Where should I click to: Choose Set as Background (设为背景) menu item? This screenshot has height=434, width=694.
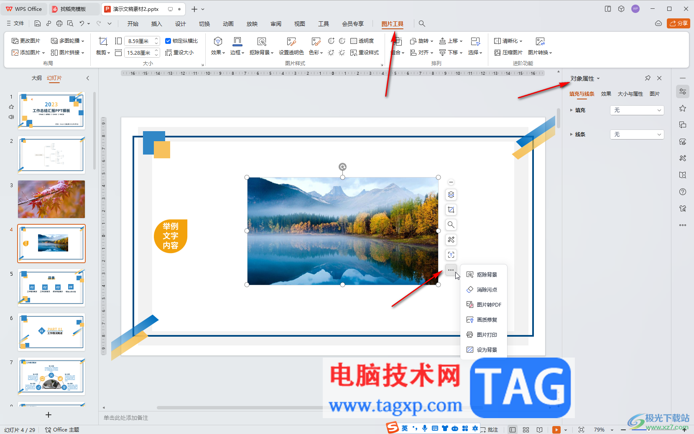point(484,350)
